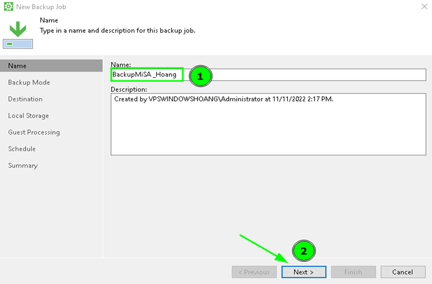This screenshot has height=284, width=432.
Task: Click the green circle marker numbered 1
Action: pyautogui.click(x=200, y=75)
